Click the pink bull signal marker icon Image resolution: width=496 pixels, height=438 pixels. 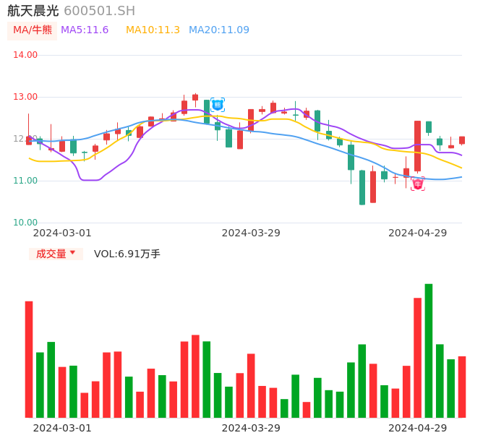(418, 184)
